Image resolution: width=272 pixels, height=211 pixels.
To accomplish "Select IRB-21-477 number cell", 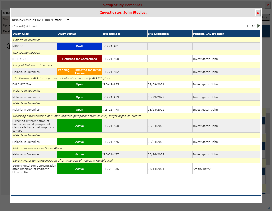I will coord(124,154).
